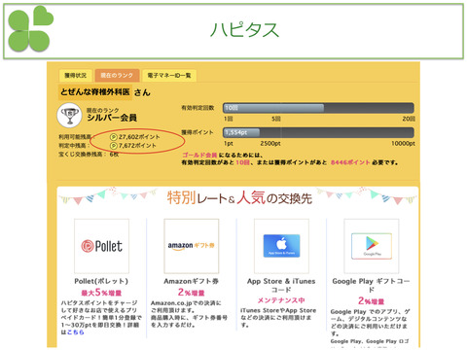Click the ゴールド会員 text
The height and width of the screenshot is (350, 467).
pyautogui.click(x=199, y=156)
